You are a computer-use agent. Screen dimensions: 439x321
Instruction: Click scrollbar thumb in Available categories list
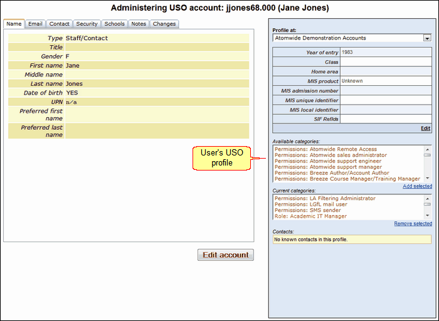click(x=427, y=155)
